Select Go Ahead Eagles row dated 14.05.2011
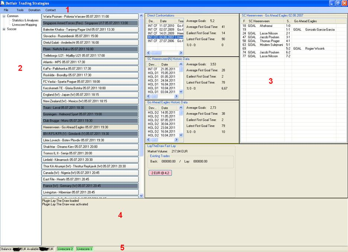Screen dimensions: 348x252 coord(163,112)
